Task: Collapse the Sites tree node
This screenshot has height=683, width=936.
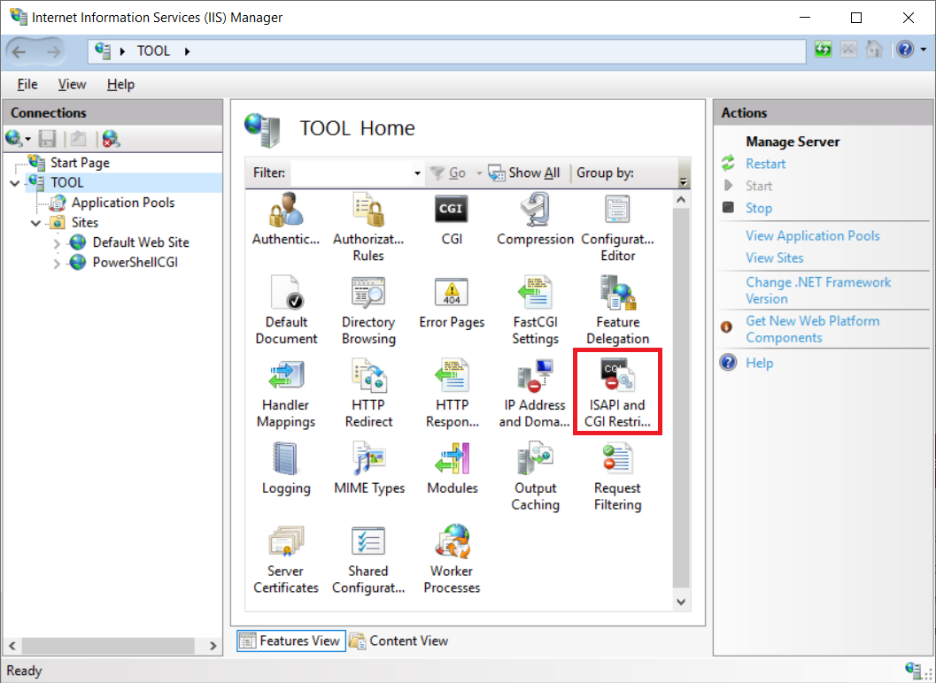Action: click(x=35, y=223)
